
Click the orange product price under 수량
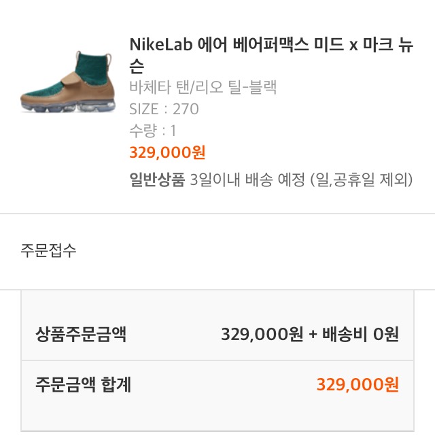pos(167,152)
